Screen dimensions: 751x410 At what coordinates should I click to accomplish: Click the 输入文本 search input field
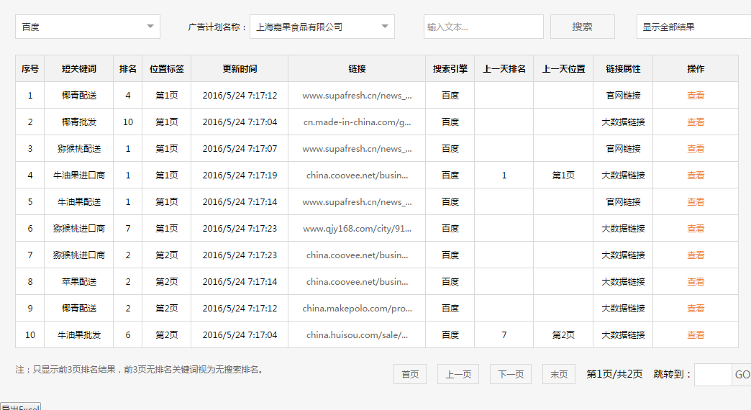click(483, 27)
